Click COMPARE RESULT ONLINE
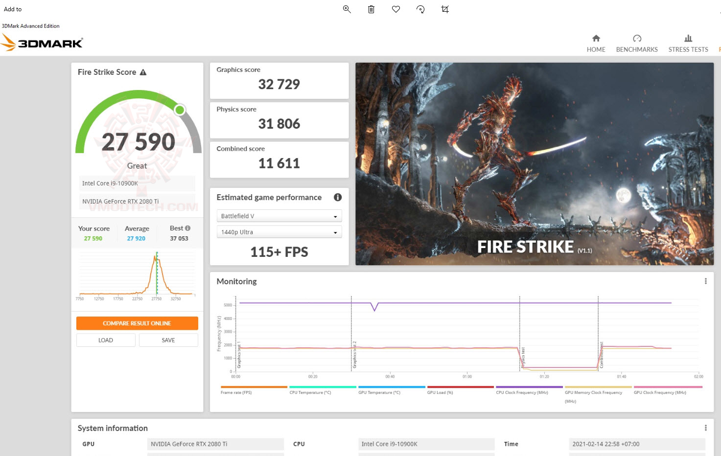Image resolution: width=721 pixels, height=456 pixels. [137, 323]
